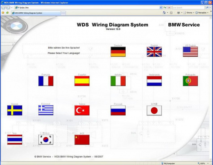
Task: Choose the Japanese flag
Action: 154,110
